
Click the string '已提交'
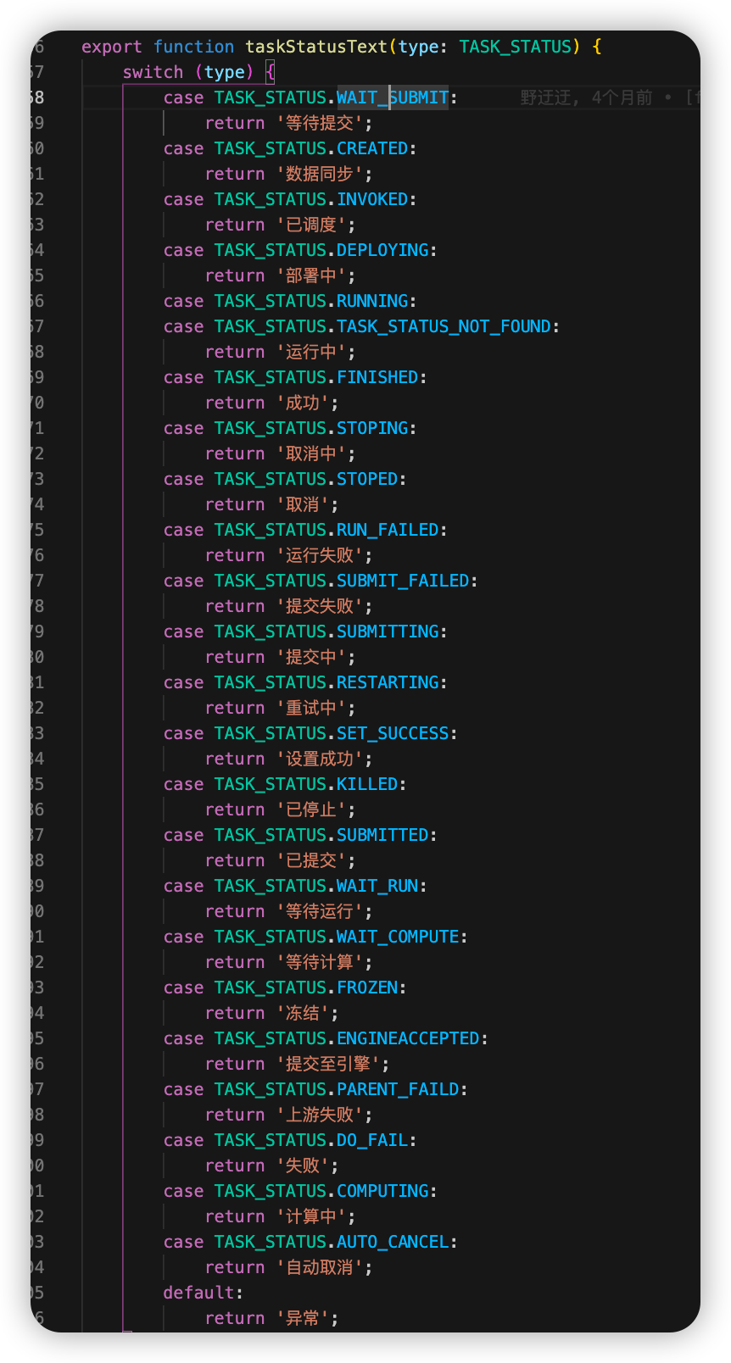(311, 860)
